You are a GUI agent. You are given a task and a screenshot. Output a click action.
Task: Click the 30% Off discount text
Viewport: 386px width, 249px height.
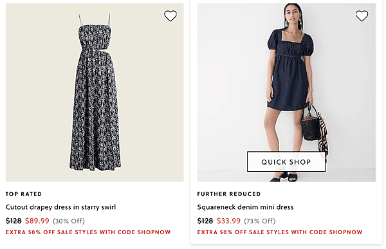coord(69,221)
